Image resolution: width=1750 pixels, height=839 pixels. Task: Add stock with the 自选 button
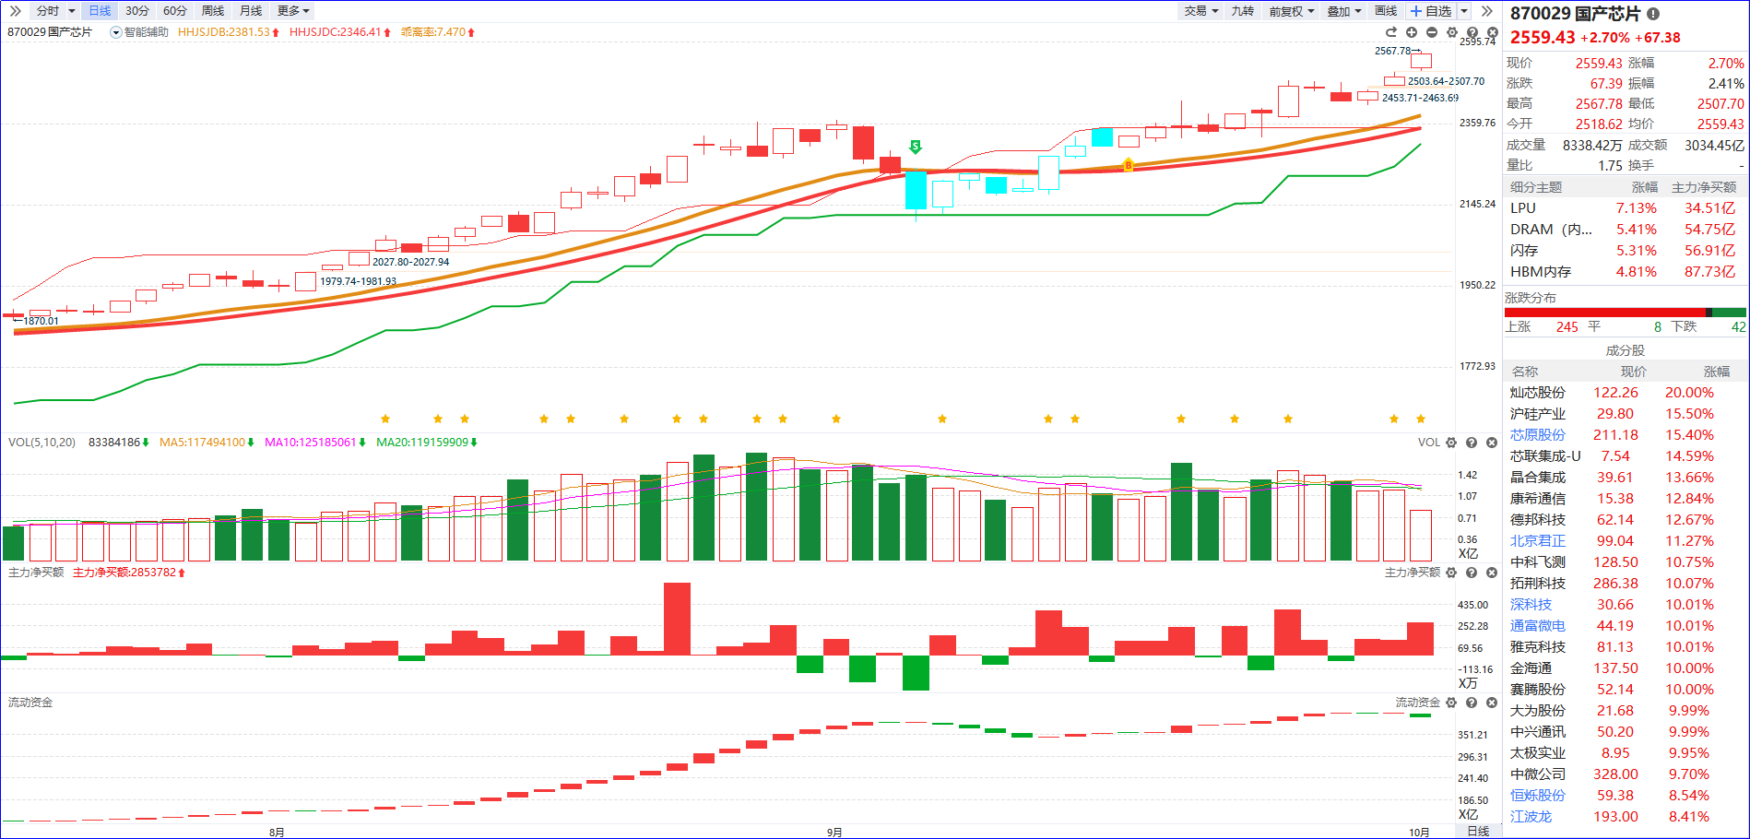[1431, 11]
